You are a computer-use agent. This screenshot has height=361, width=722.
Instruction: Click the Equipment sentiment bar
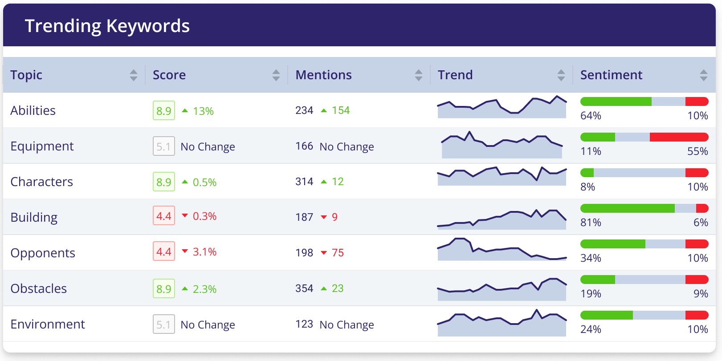click(644, 137)
